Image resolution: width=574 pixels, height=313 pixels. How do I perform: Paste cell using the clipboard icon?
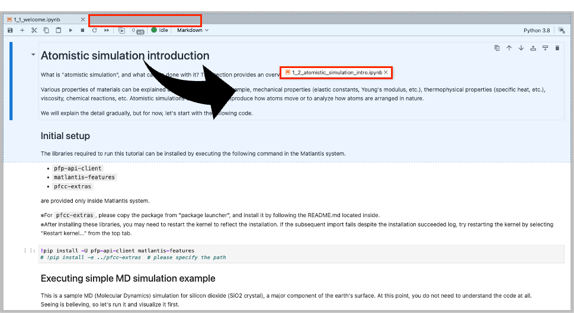[x=58, y=30]
